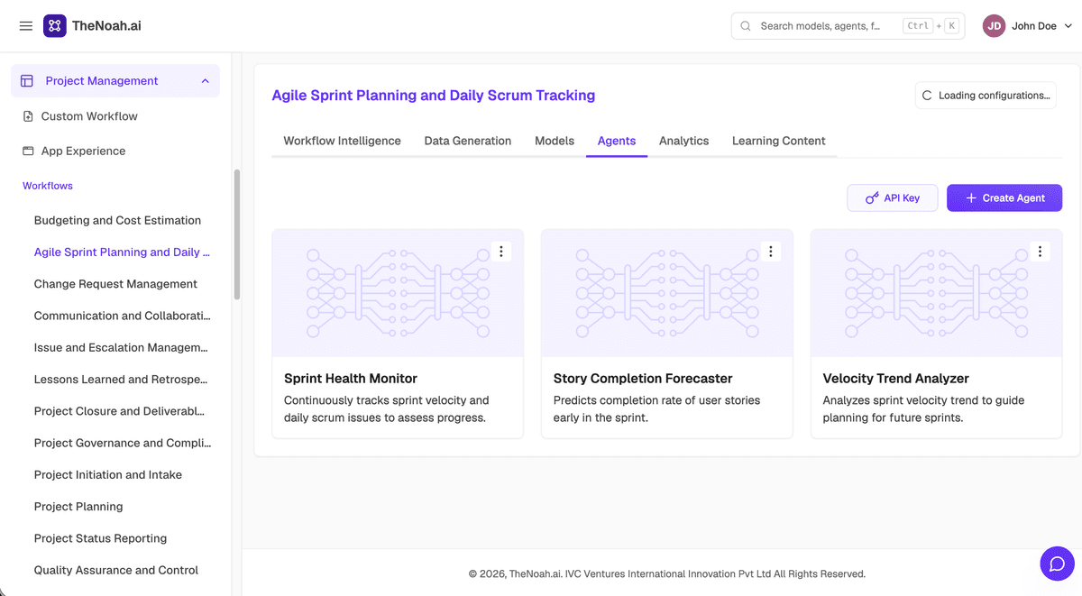Click the Loading configurations button
The width and height of the screenshot is (1082, 596).
pyautogui.click(x=986, y=96)
